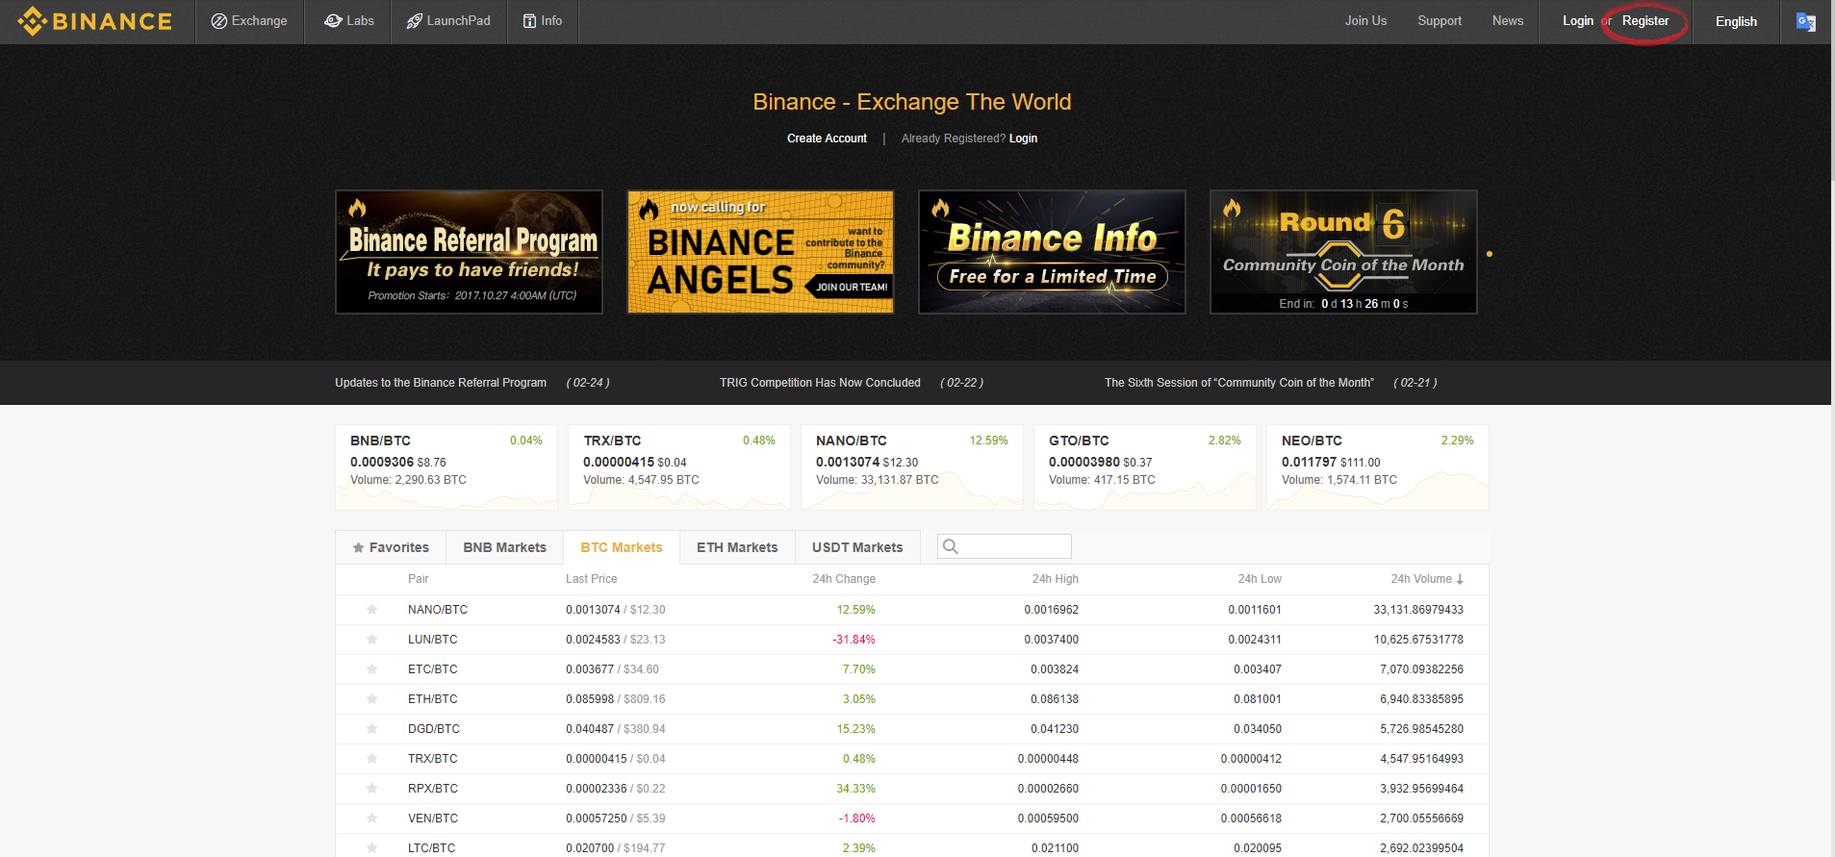The height and width of the screenshot is (857, 1835).
Task: Open the TRX/BTC ticker card
Action: coord(679,467)
